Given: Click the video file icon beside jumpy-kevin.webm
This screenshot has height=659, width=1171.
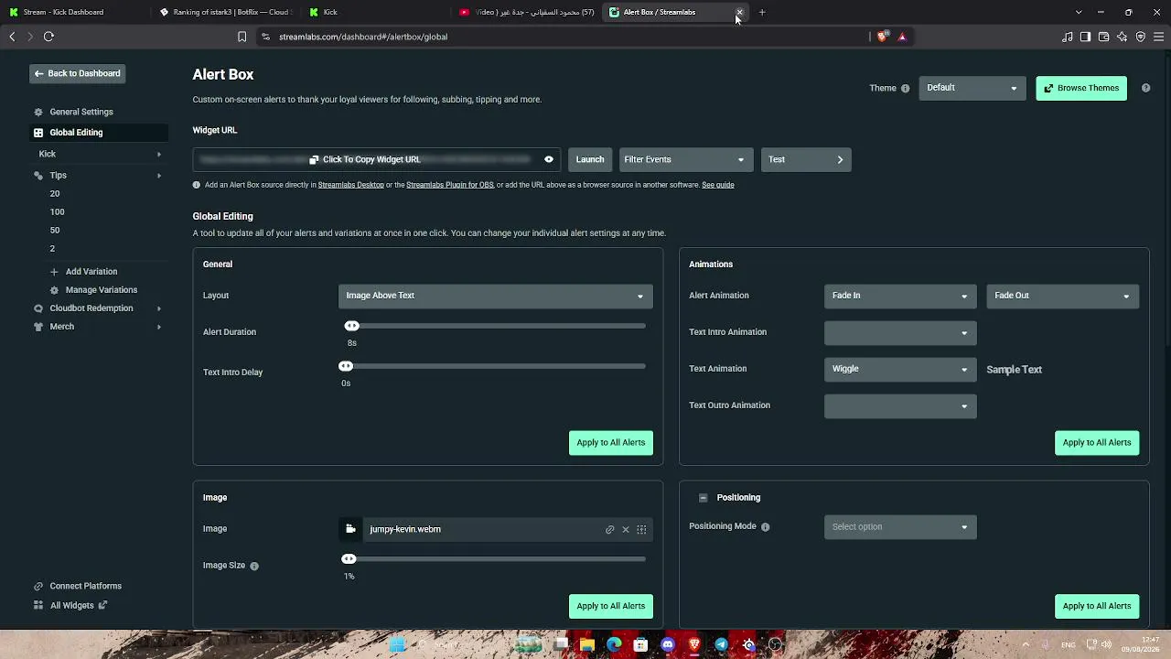Looking at the screenshot, I should pyautogui.click(x=350, y=529).
